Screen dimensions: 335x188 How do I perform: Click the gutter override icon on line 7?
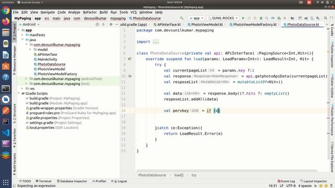pos(129,59)
